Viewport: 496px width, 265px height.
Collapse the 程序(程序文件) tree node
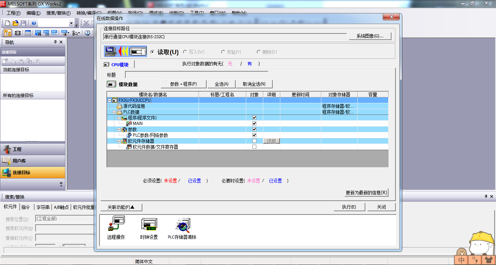tap(119, 118)
